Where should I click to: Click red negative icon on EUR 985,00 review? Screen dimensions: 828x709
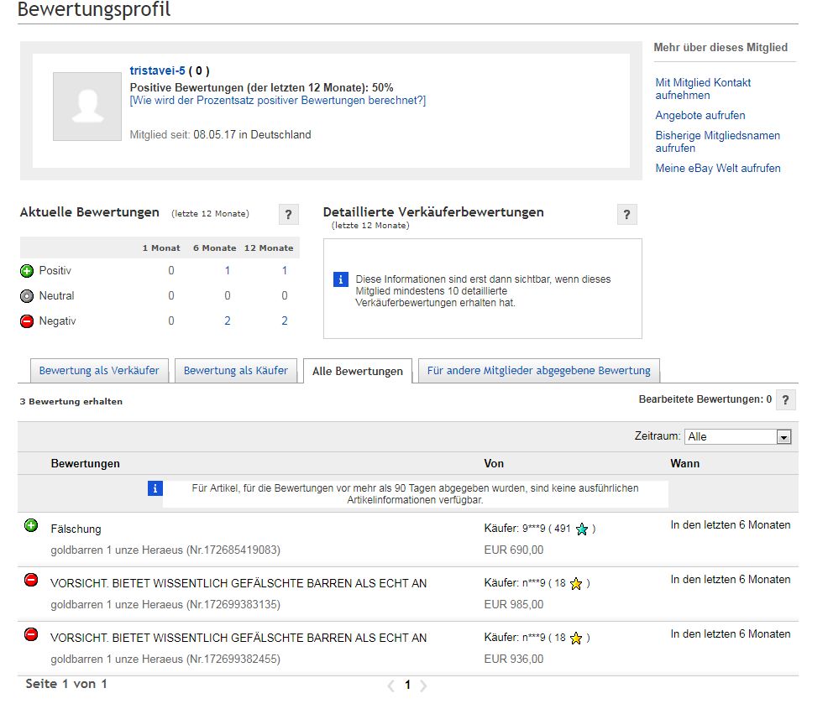(31, 580)
